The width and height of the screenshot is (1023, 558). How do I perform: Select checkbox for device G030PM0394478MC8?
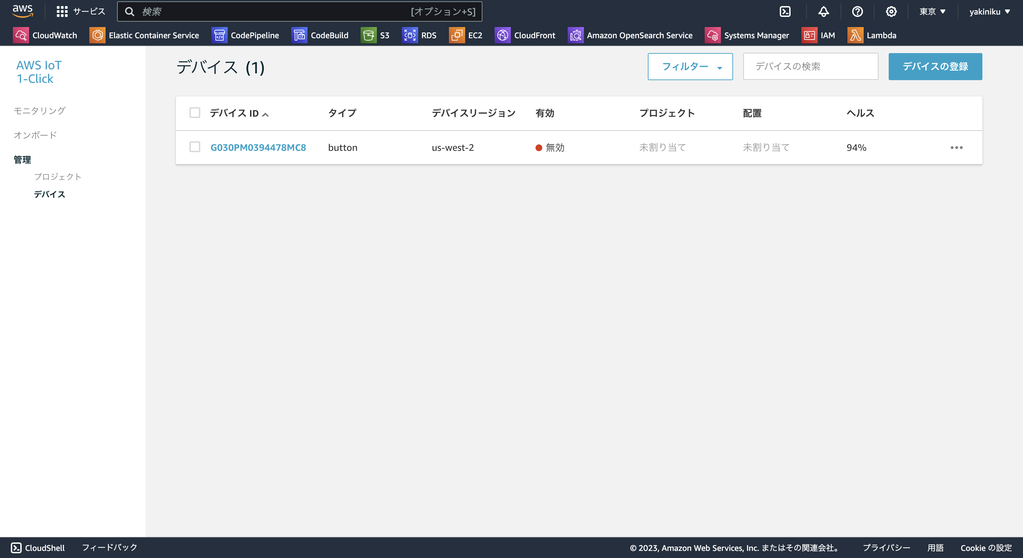(195, 147)
